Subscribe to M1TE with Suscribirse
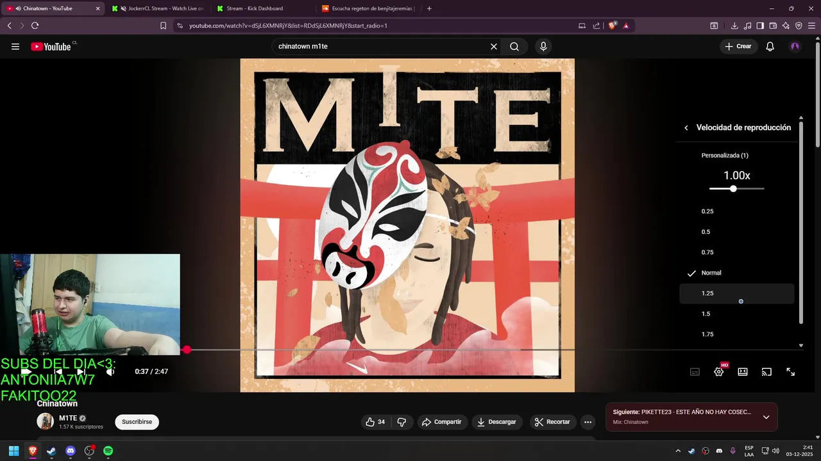Viewport: 821px width, 461px height. click(137, 422)
